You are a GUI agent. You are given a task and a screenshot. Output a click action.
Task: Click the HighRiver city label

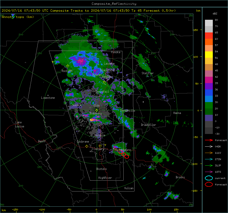tap(105, 178)
